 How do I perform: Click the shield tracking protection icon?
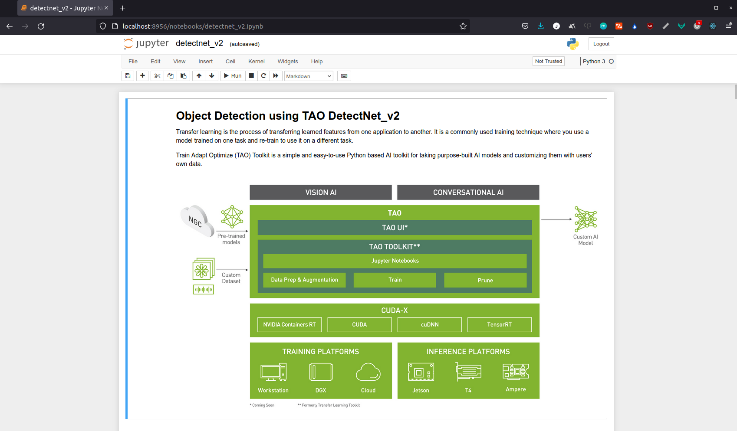tap(103, 26)
